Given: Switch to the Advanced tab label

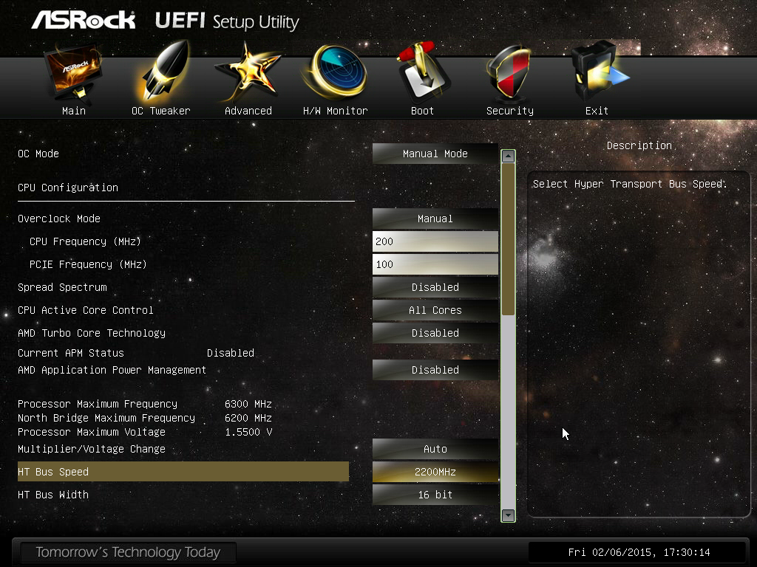Looking at the screenshot, I should point(248,111).
